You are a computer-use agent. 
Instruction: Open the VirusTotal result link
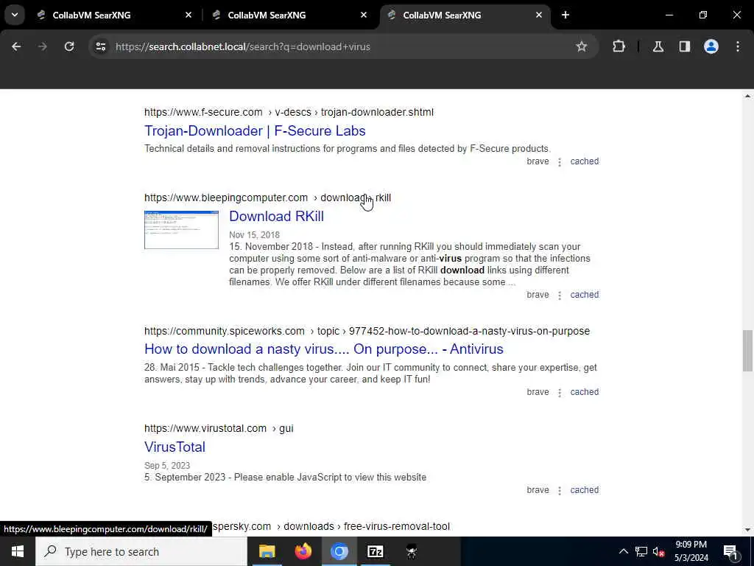click(x=175, y=447)
